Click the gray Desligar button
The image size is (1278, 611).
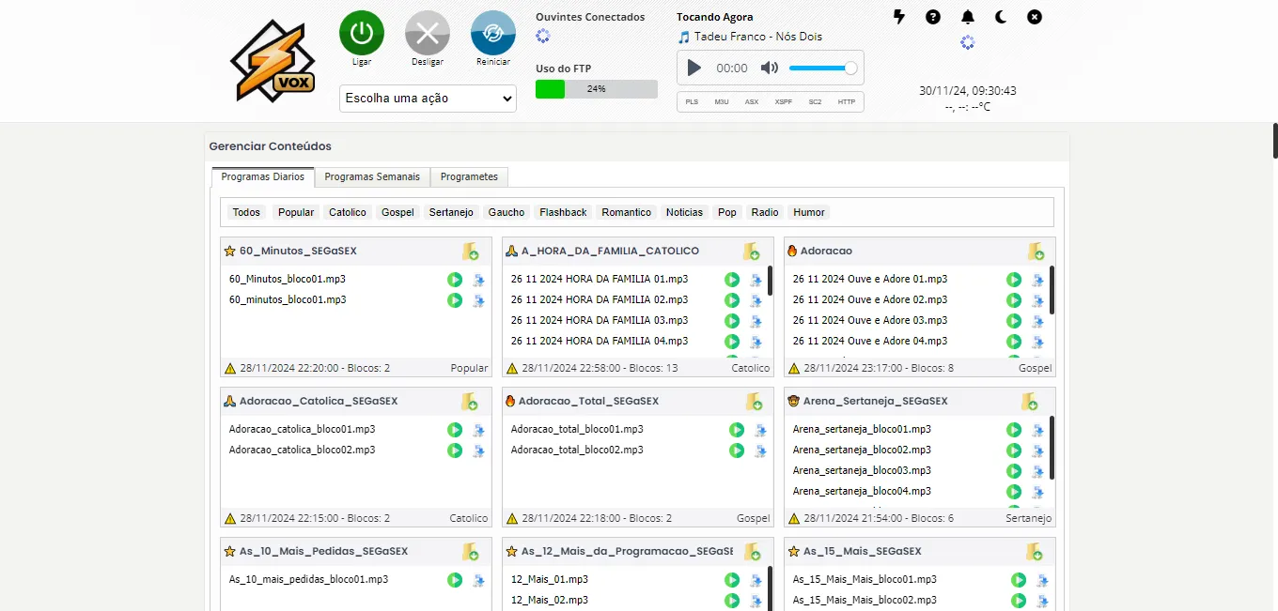428,33
